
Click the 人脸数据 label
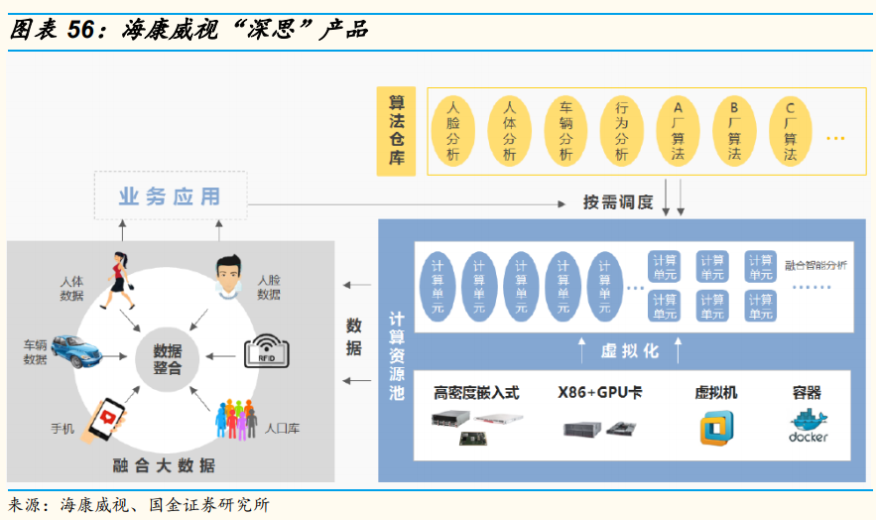click(x=269, y=287)
